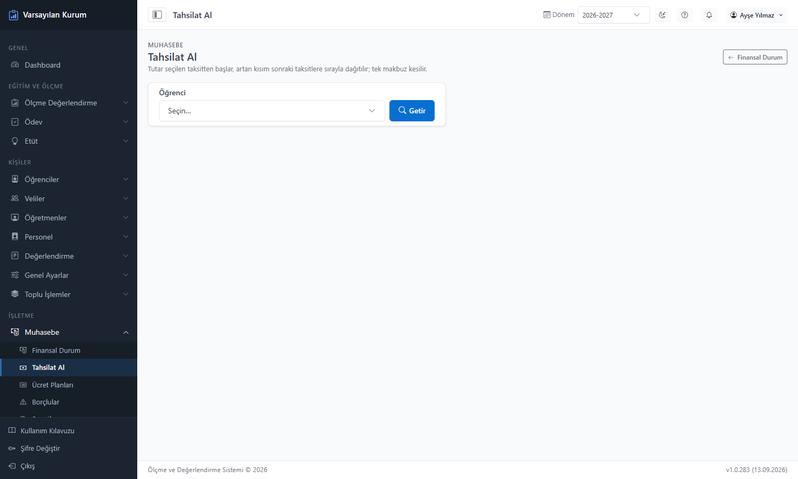Toggle the sidebar collapse icon
This screenshot has height=479, width=798.
(157, 15)
